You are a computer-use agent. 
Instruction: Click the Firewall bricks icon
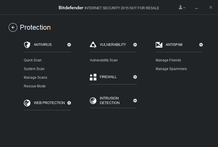tap(93, 77)
